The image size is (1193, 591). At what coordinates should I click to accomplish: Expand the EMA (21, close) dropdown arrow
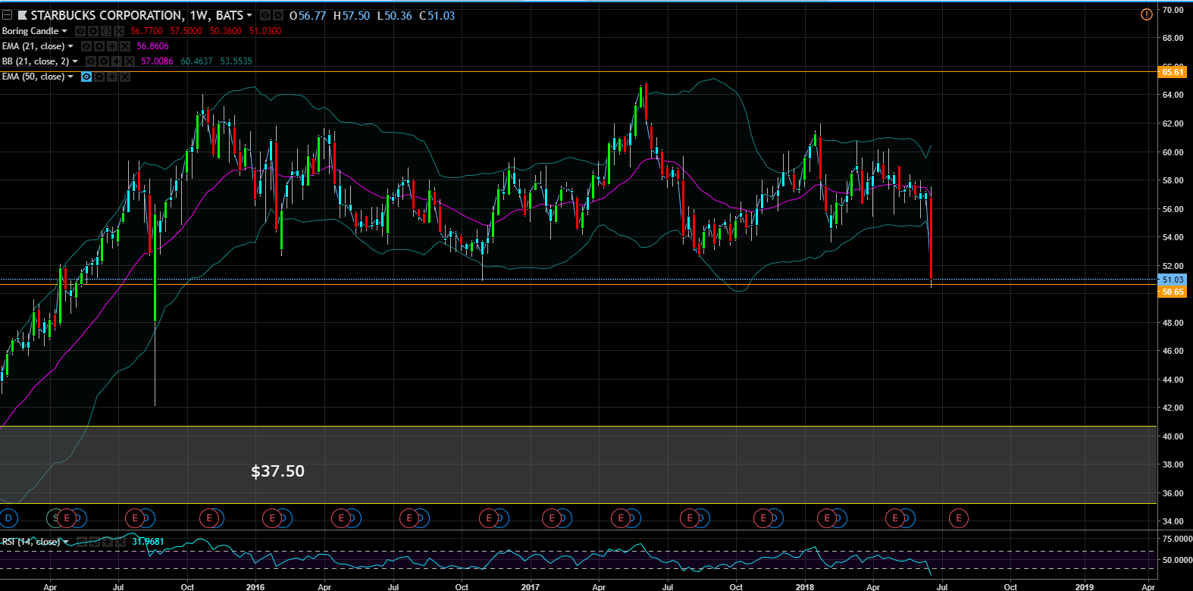(70, 46)
